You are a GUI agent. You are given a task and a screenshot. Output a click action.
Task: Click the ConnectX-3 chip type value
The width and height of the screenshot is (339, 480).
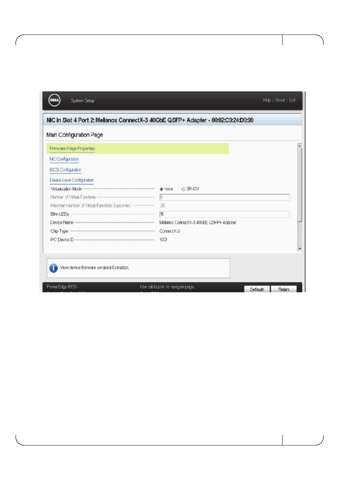[169, 231]
